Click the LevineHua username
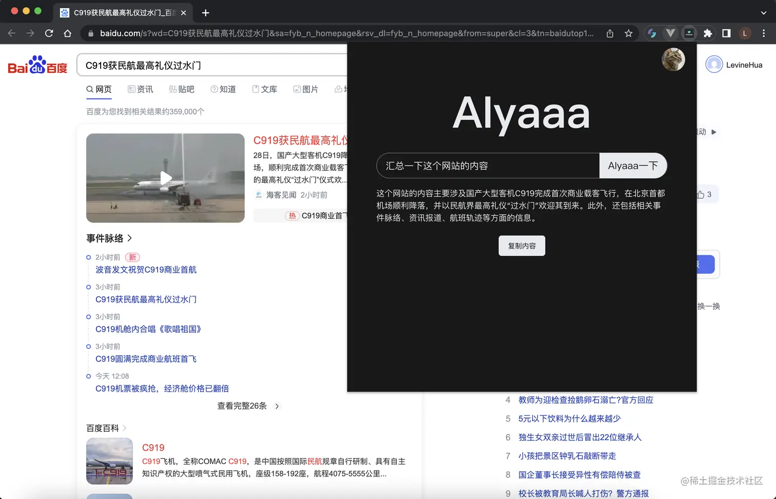This screenshot has width=776, height=499. click(x=744, y=65)
